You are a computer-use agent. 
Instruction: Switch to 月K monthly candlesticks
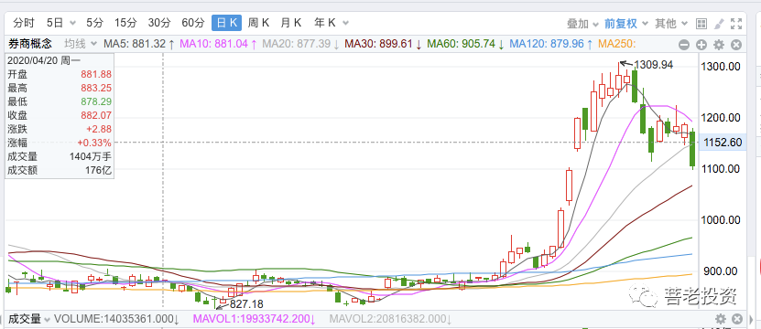click(291, 23)
